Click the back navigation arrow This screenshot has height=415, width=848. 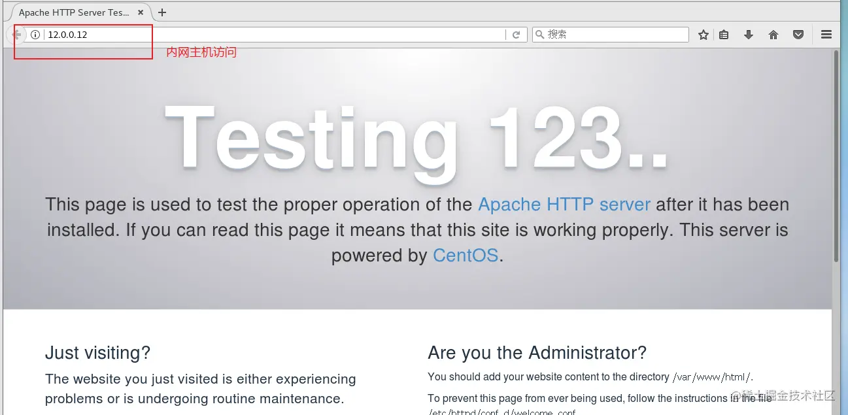pyautogui.click(x=16, y=35)
